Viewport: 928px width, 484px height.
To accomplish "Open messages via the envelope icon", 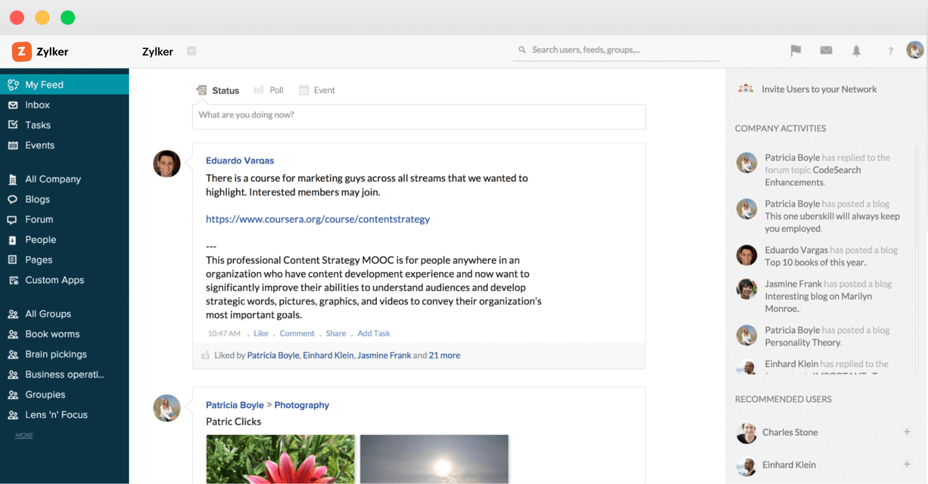I will click(826, 51).
